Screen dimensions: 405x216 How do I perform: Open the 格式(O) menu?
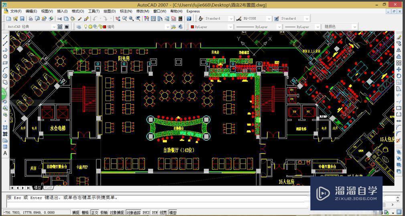(78, 11)
